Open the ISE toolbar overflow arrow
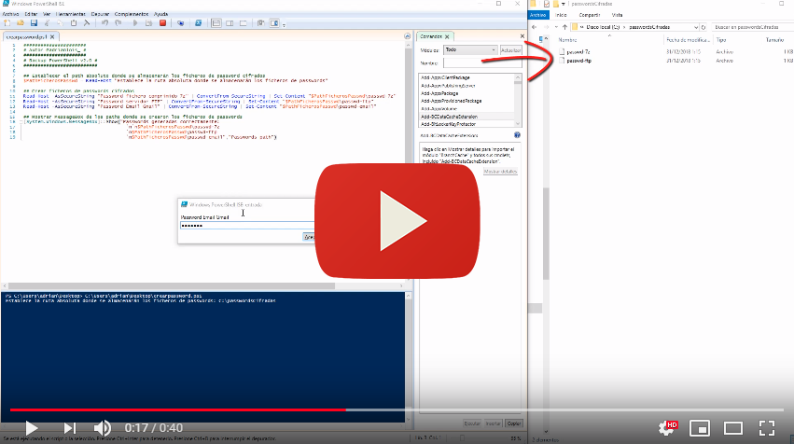Screen dimensions: 794x444 pyautogui.click(x=284, y=25)
